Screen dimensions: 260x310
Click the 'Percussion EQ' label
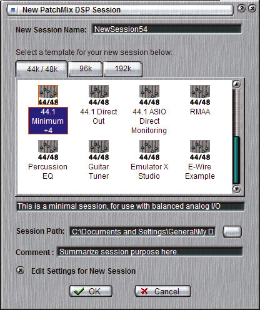pos(48,171)
